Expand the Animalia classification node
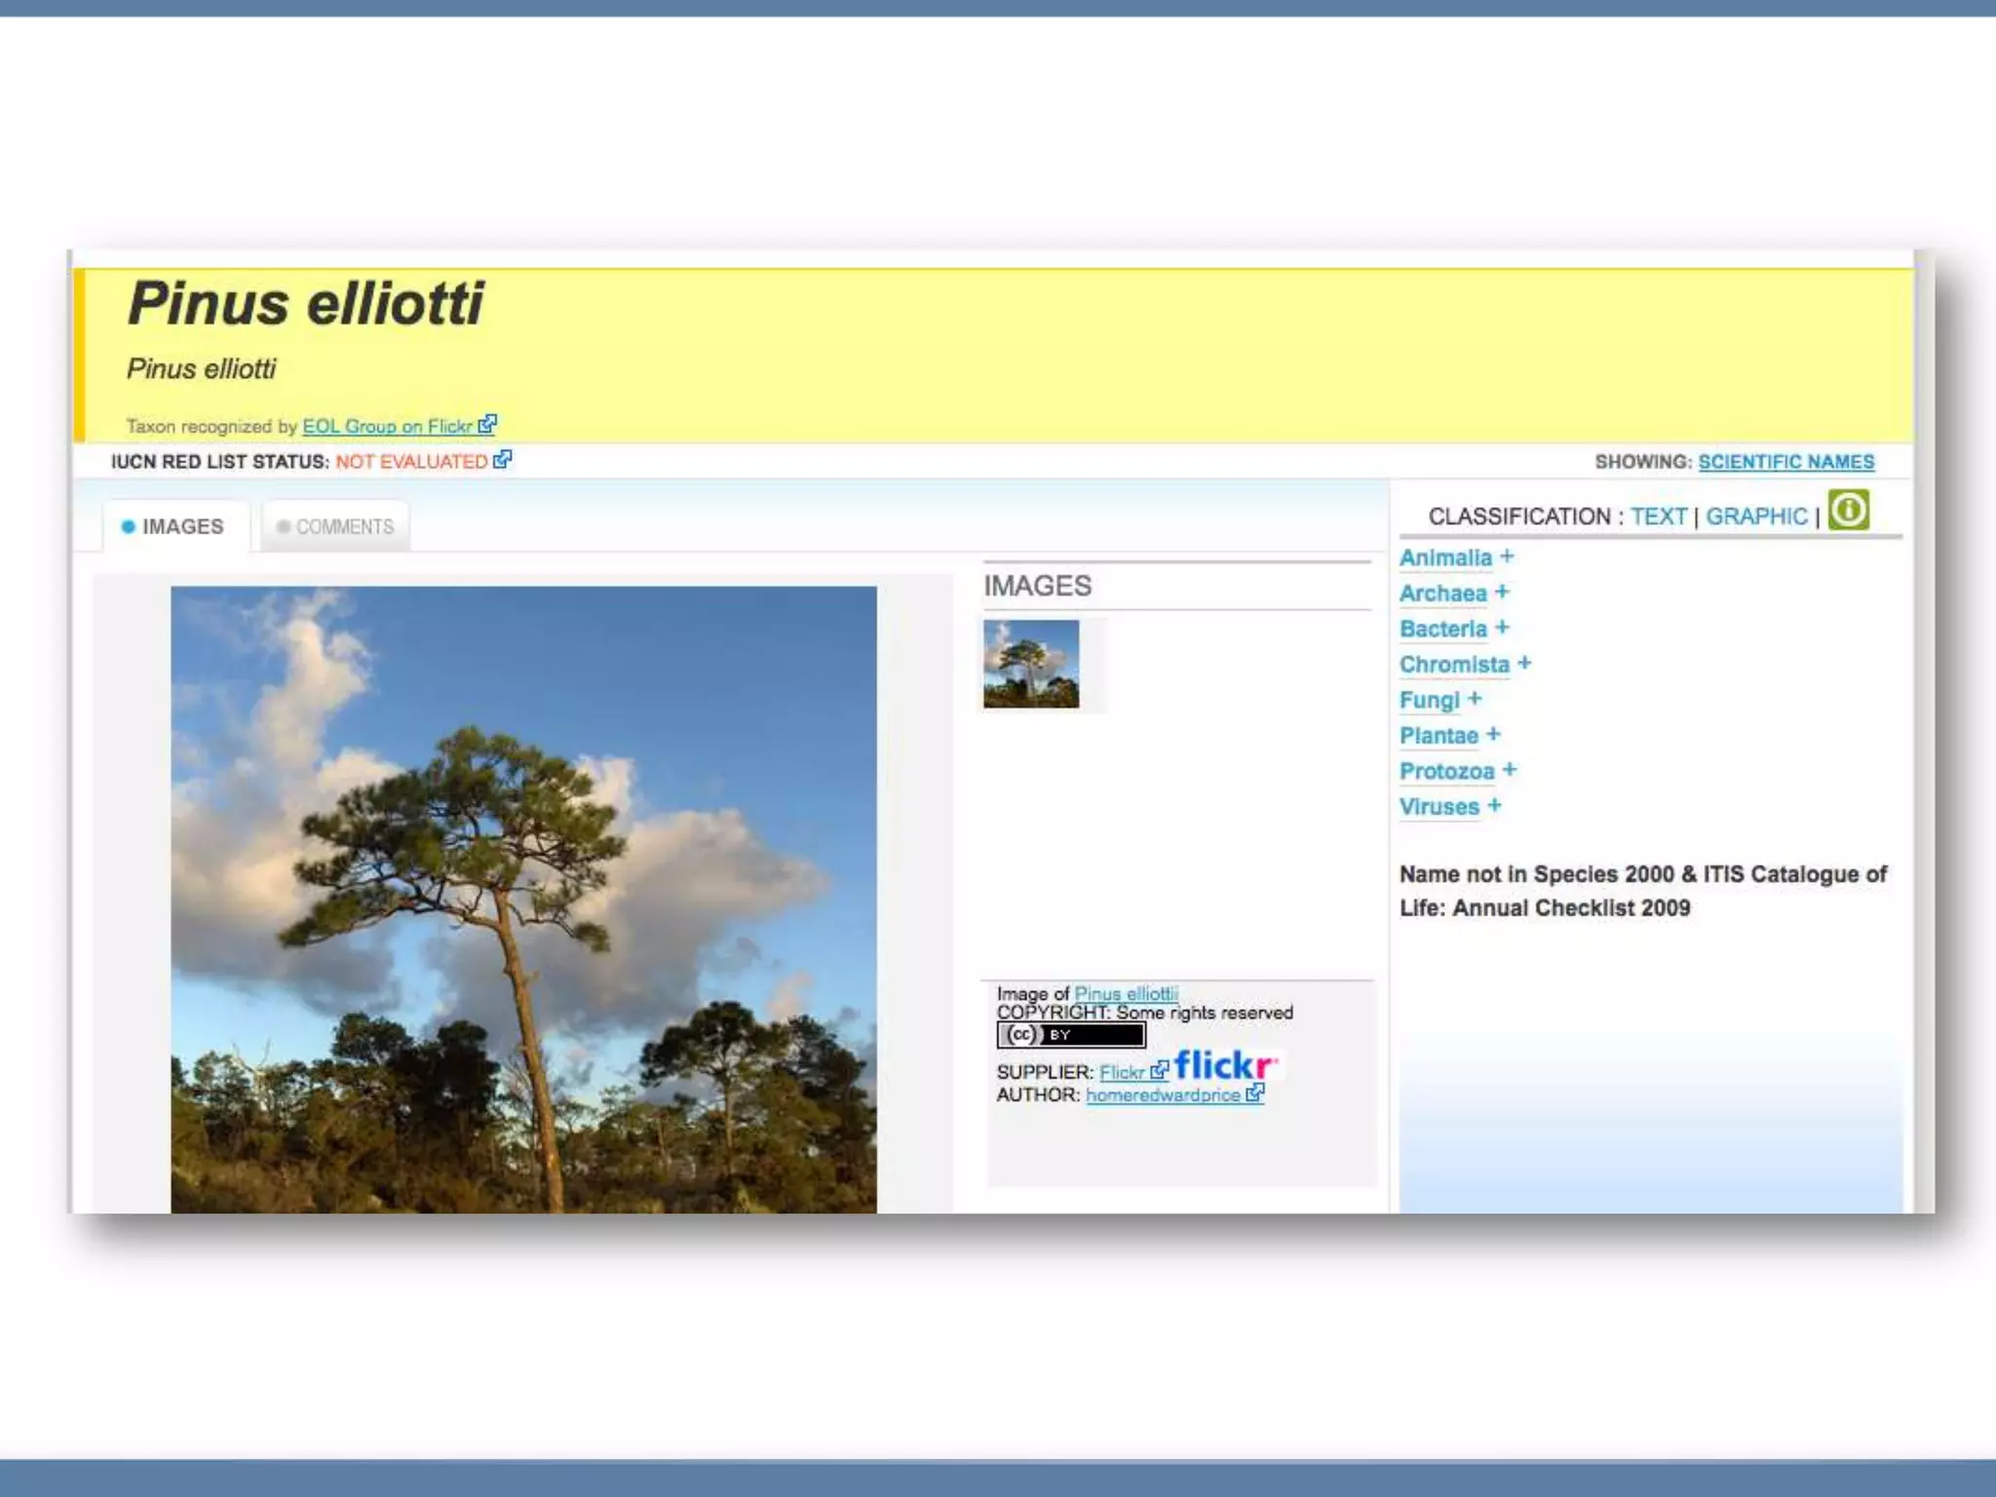This screenshot has height=1497, width=1996. click(1507, 557)
